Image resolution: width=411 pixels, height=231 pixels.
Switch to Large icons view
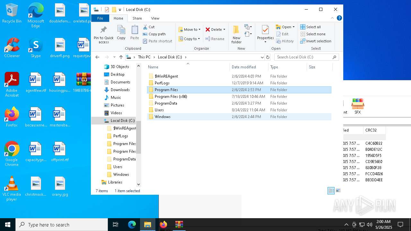338,191
